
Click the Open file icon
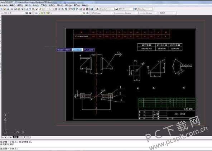point(4,9)
